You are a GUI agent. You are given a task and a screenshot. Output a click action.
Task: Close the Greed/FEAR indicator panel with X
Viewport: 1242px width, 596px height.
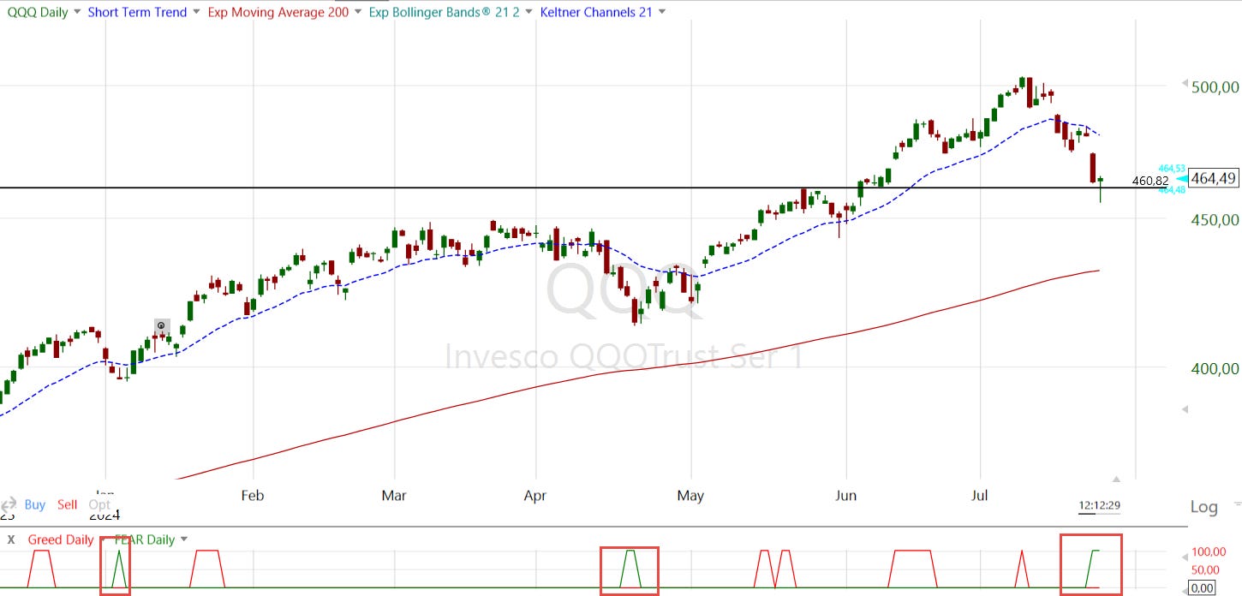pyautogui.click(x=11, y=539)
